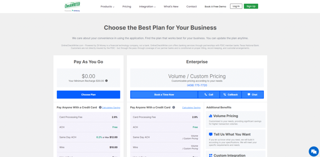Click the Volume Pricing bar chart icon
The width and height of the screenshot is (320, 157).
click(210, 116)
